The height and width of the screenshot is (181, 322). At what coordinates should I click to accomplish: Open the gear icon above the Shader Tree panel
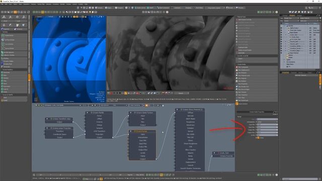pos(277,12)
